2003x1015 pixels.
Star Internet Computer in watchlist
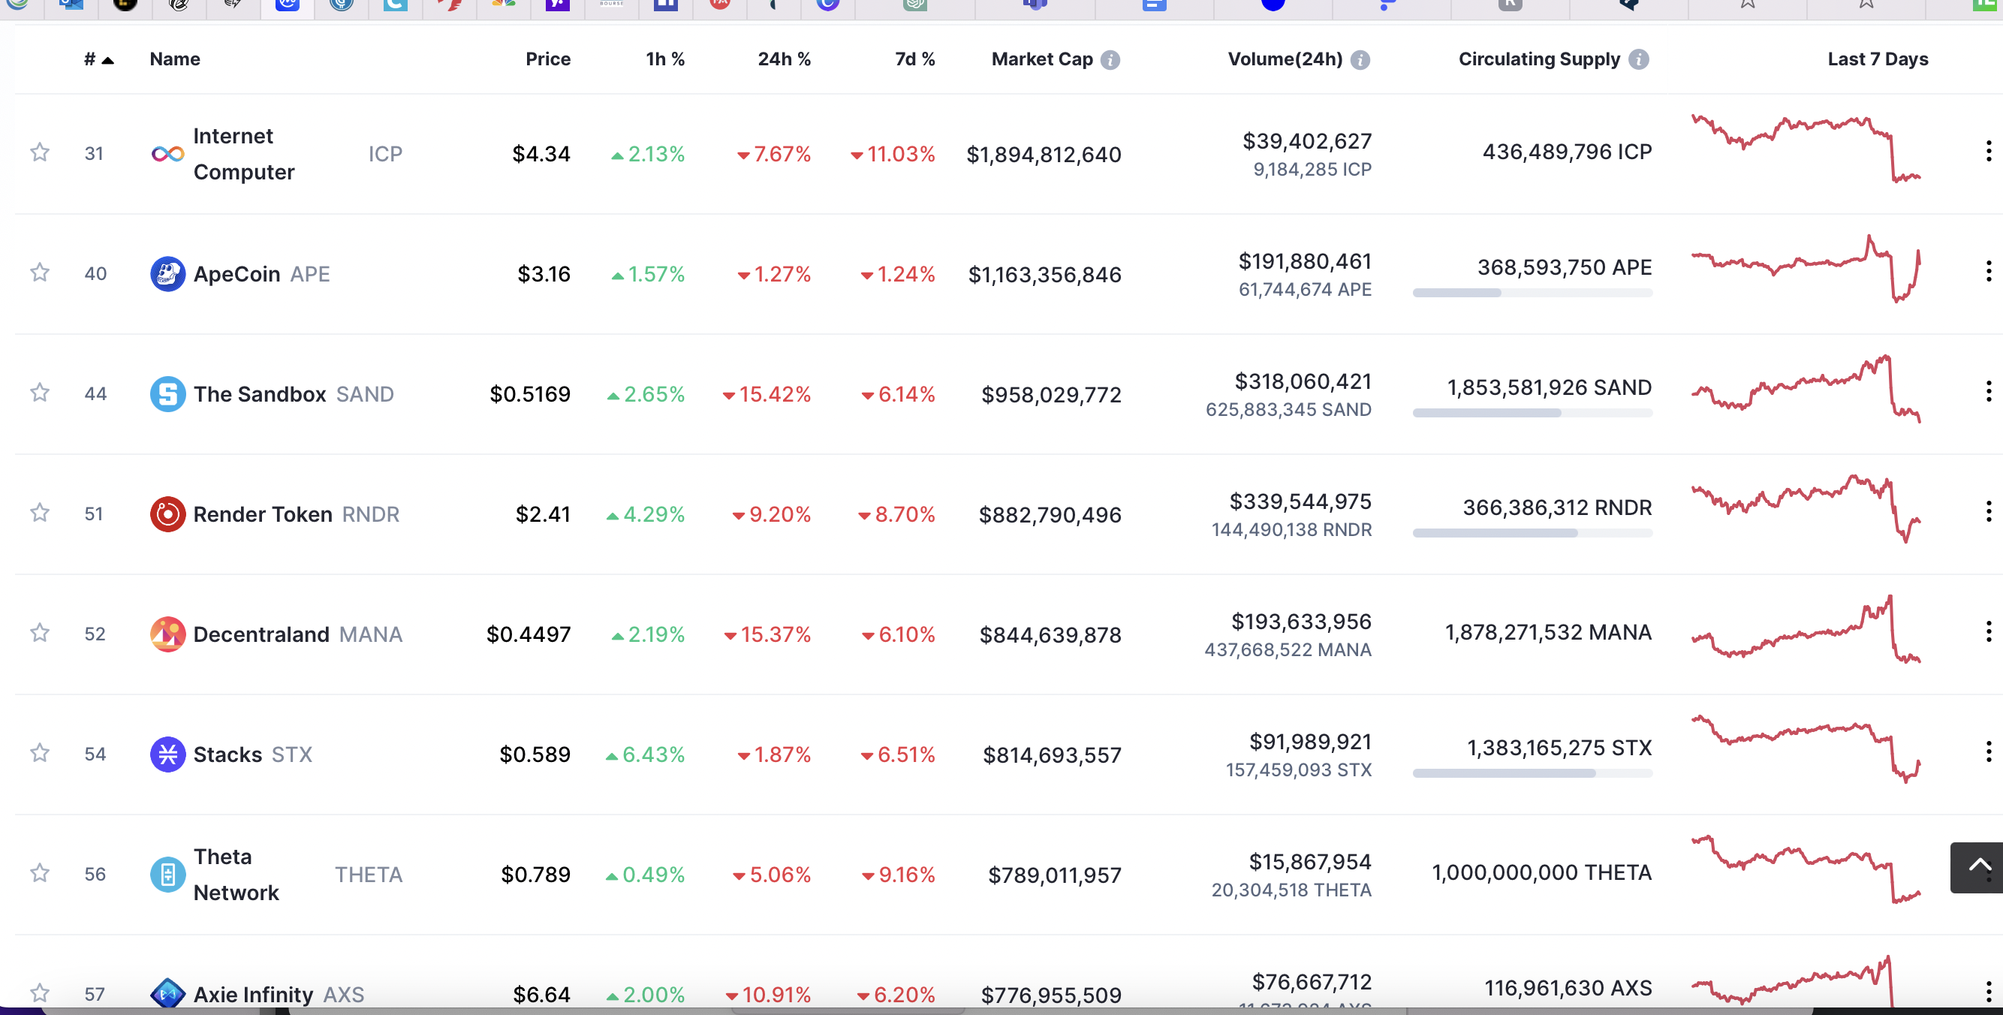pos(40,152)
